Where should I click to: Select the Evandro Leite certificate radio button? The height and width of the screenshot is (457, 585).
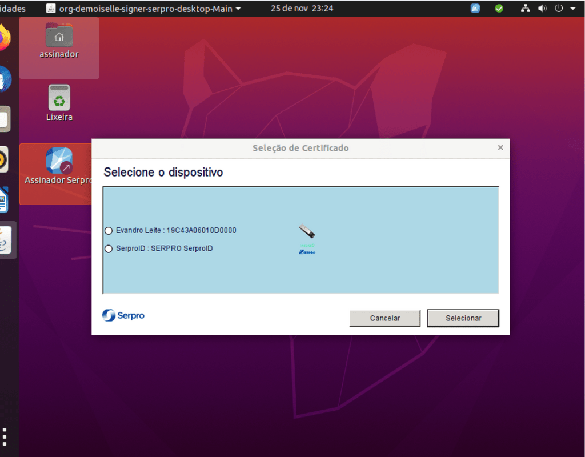(109, 231)
